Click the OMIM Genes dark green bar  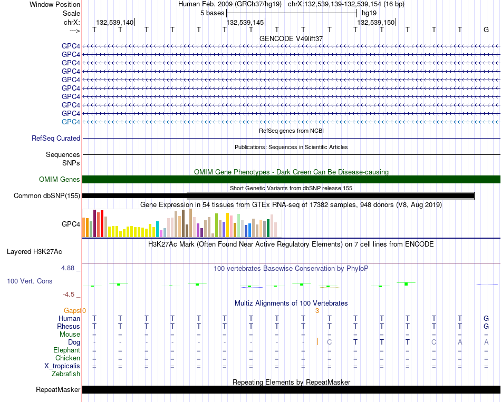pyautogui.click(x=291, y=180)
